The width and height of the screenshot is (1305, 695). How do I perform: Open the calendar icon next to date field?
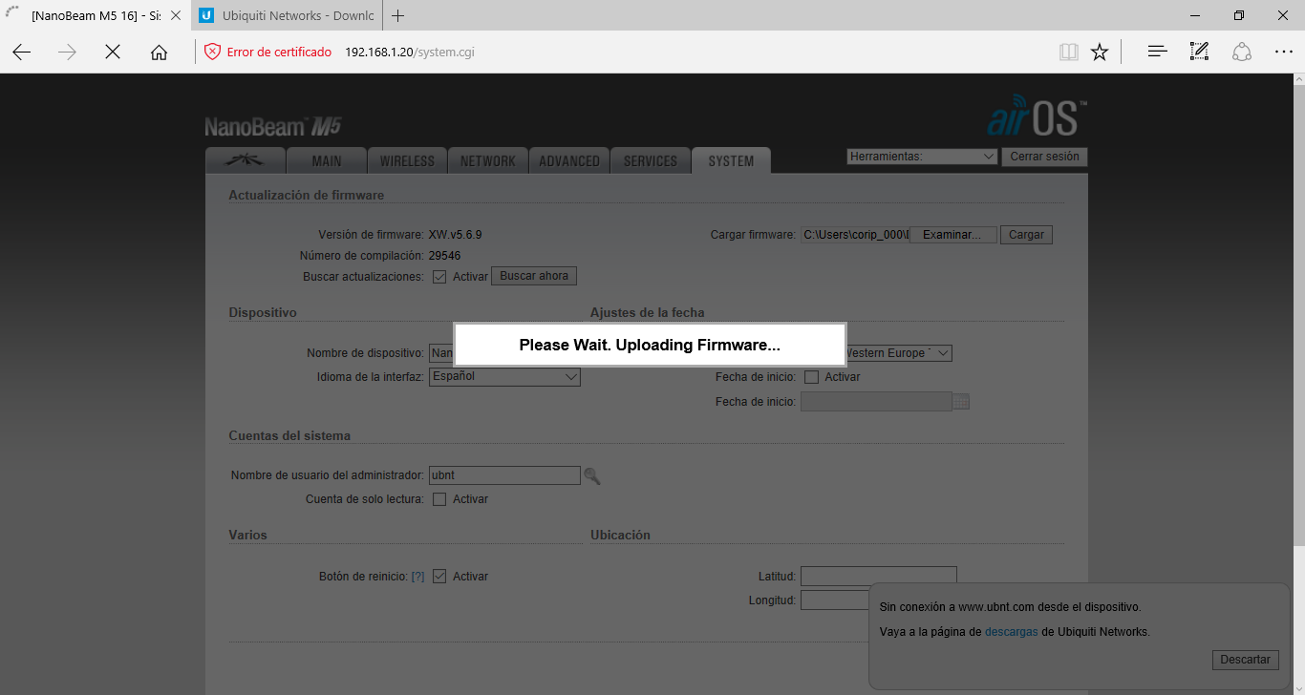961,402
